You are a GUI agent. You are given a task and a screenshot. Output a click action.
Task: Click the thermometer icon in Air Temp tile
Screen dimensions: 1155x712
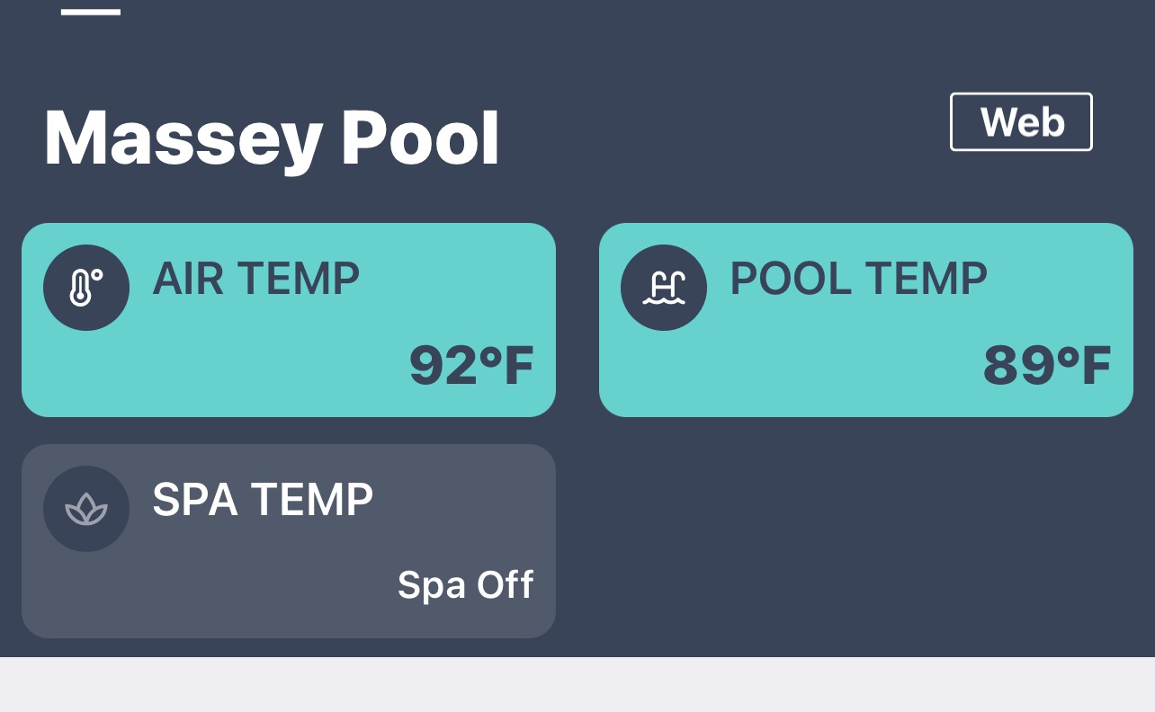pos(86,288)
